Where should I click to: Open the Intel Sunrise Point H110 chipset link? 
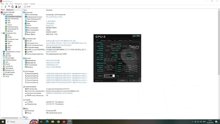[x=59, y=45]
